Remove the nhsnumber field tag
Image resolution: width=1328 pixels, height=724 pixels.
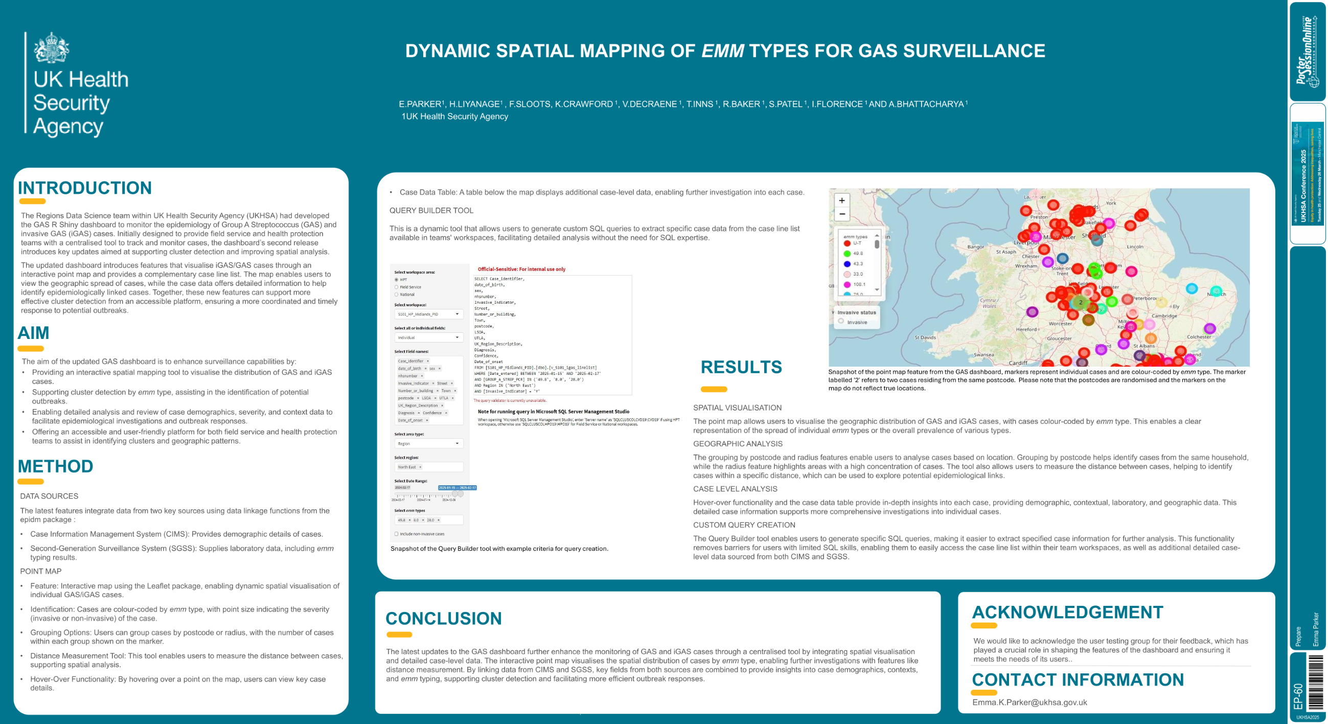tap(422, 376)
